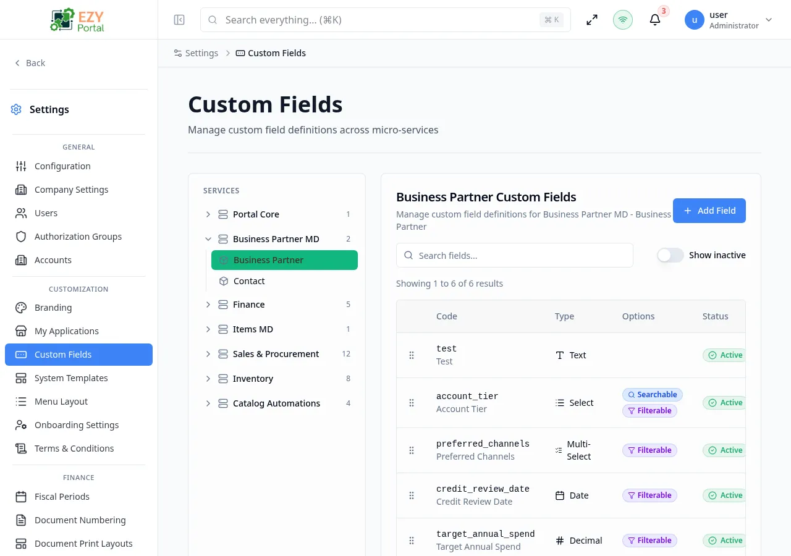This screenshot has width=791, height=556.
Task: Click Filterable badge on target_annual_spend row
Action: pyautogui.click(x=649, y=541)
